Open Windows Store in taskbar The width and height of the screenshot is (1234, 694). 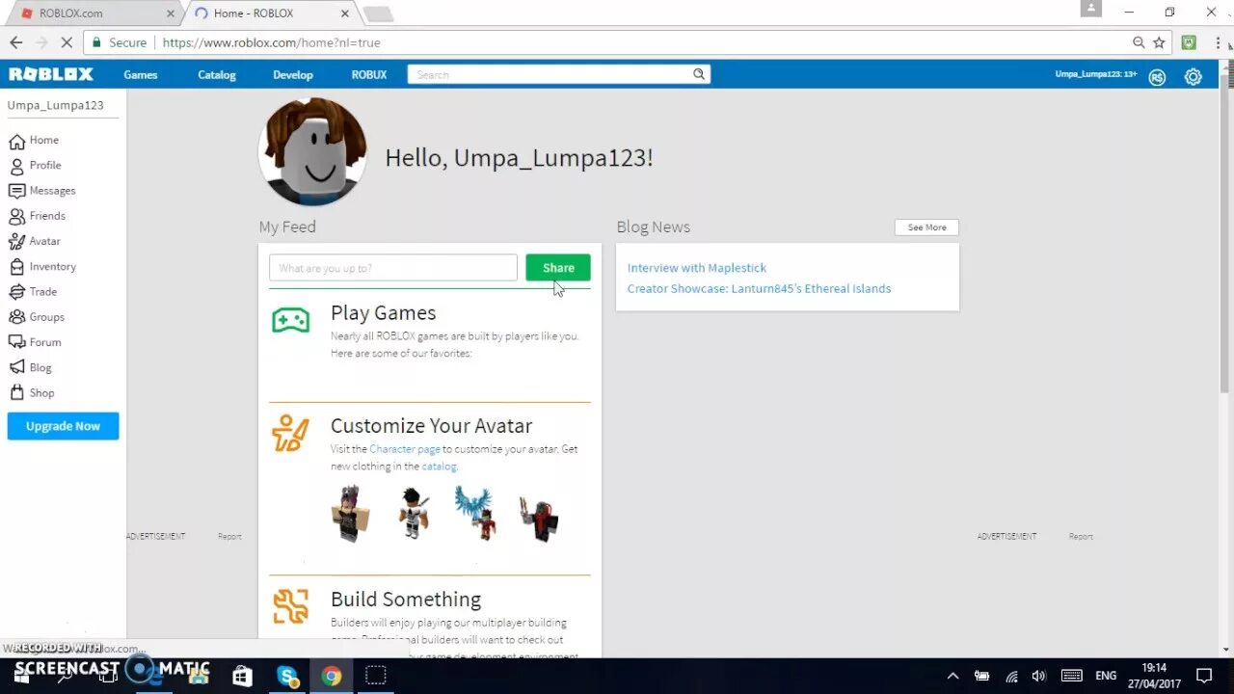point(242,676)
